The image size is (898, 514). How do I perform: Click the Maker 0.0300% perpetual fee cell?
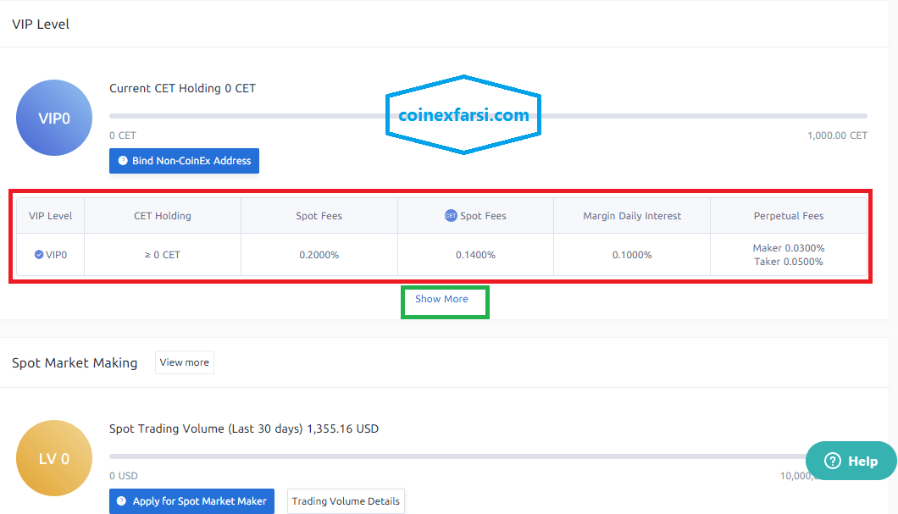click(x=789, y=248)
